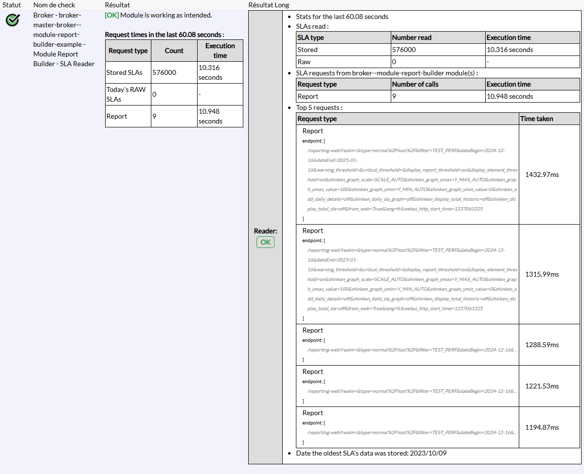Click the Time taken header in Top 5 requests
The image size is (584, 474).
point(536,119)
